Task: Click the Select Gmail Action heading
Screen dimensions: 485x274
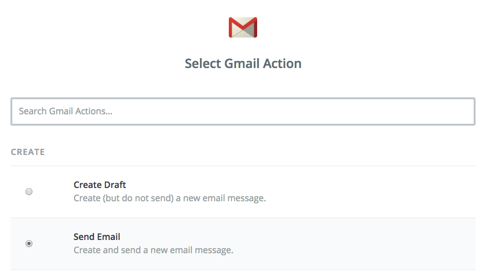Action: point(243,63)
